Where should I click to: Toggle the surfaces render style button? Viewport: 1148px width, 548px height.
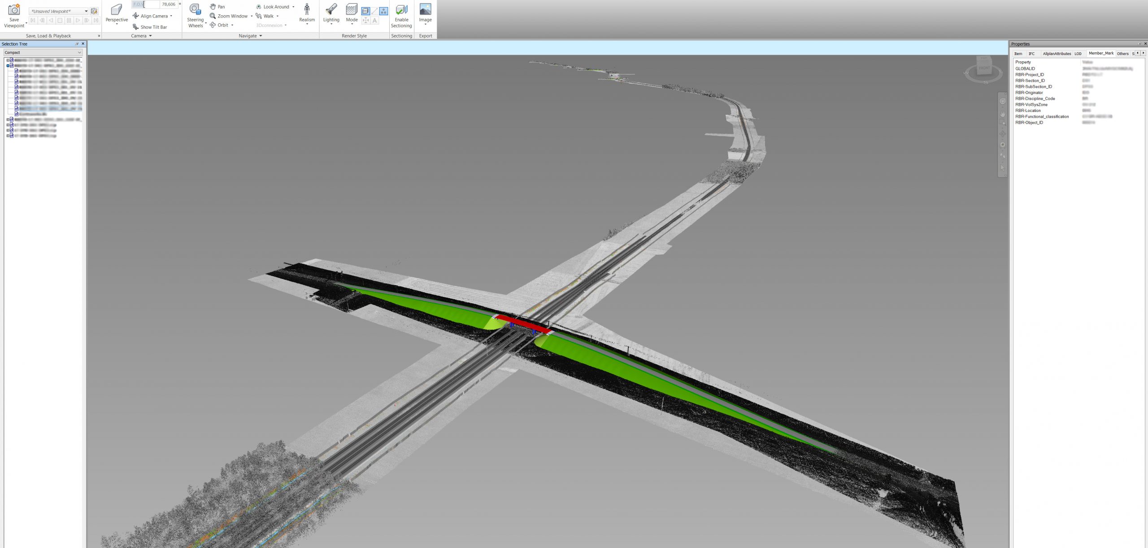[365, 11]
